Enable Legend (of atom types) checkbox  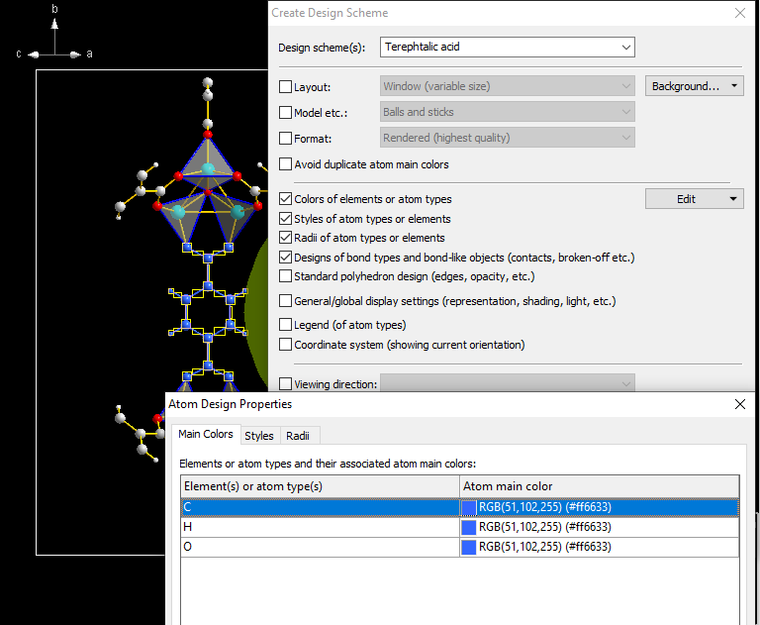(286, 325)
